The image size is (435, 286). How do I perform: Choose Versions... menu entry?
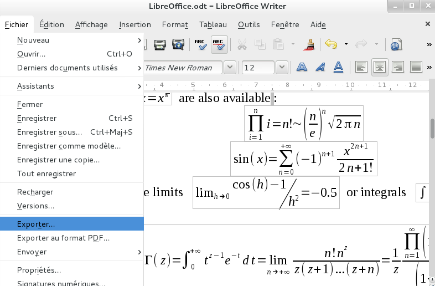72,206
